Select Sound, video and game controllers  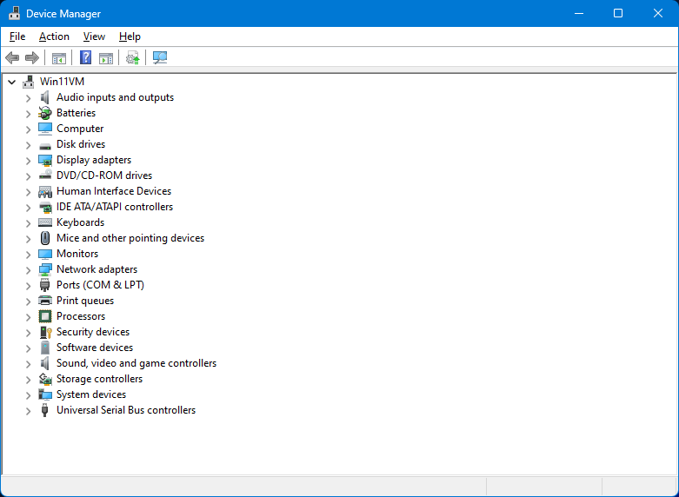[136, 363]
